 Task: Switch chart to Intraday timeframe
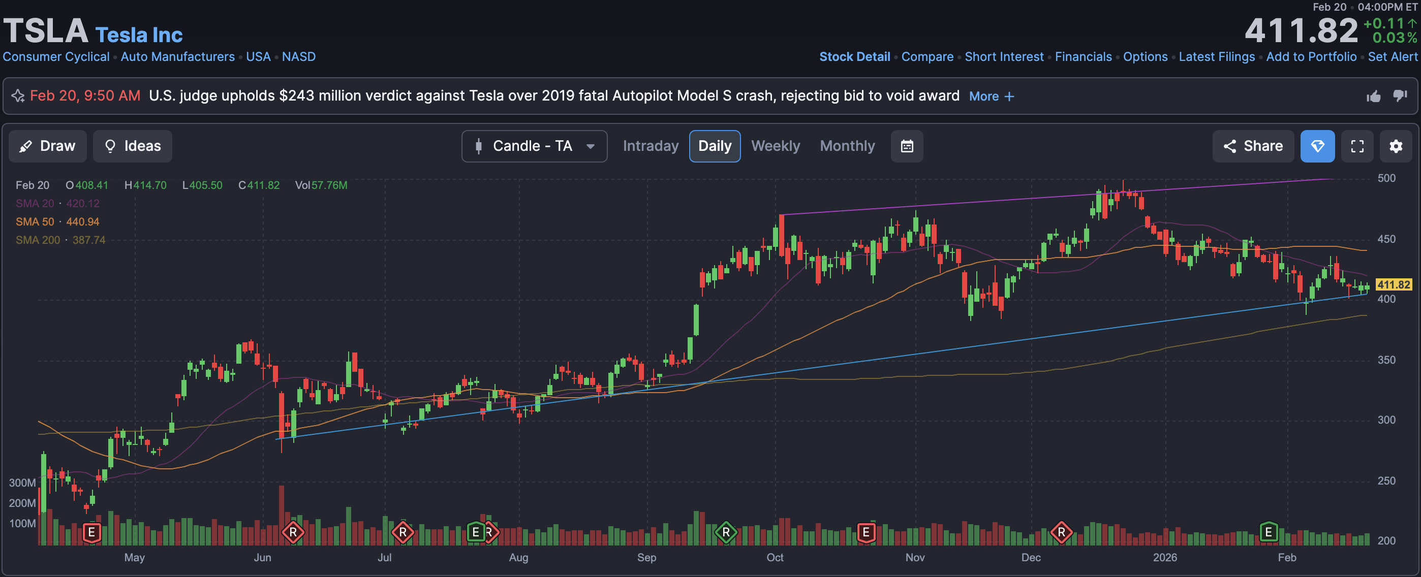coord(651,146)
